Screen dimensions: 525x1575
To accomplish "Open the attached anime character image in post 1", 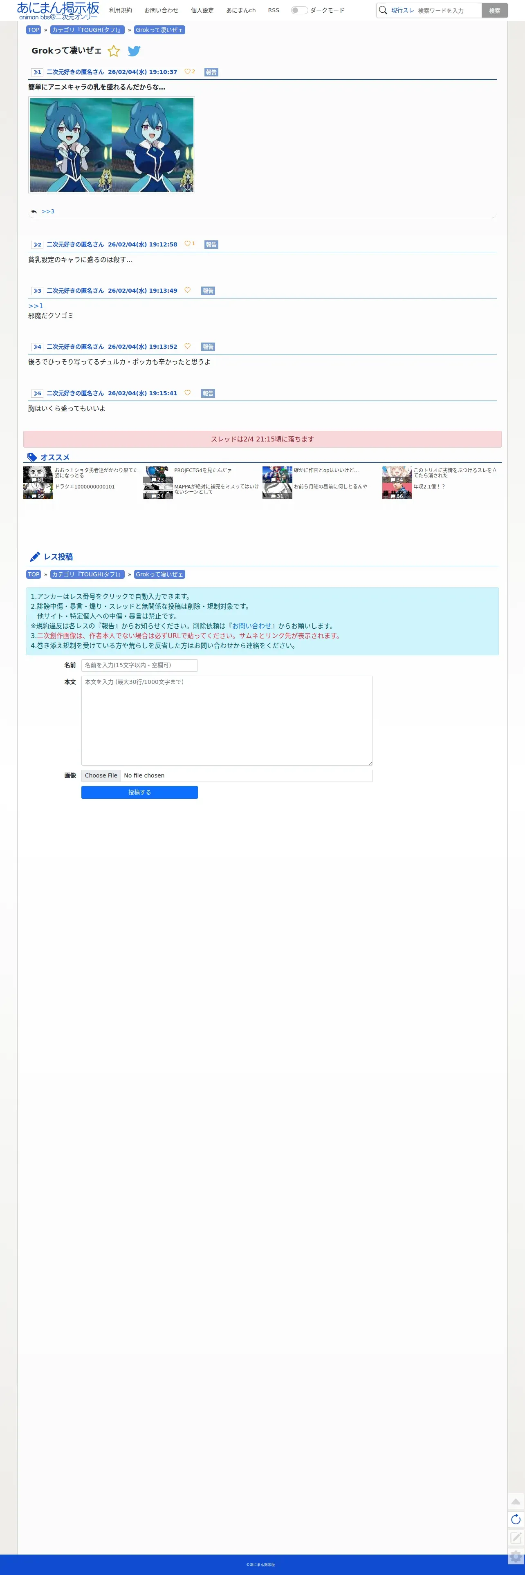I will pos(111,145).
